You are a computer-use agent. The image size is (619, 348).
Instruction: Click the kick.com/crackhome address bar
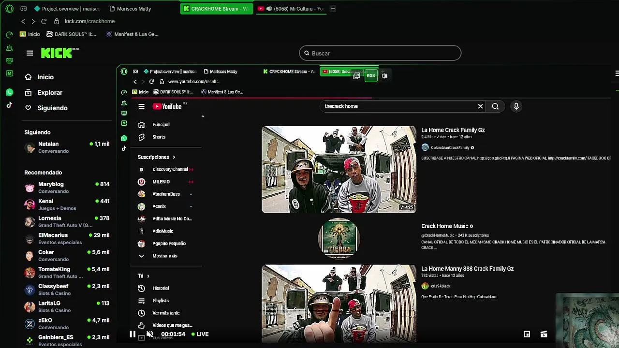coord(90,21)
